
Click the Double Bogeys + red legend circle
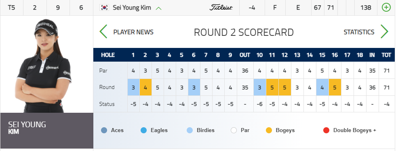[x=326, y=130]
